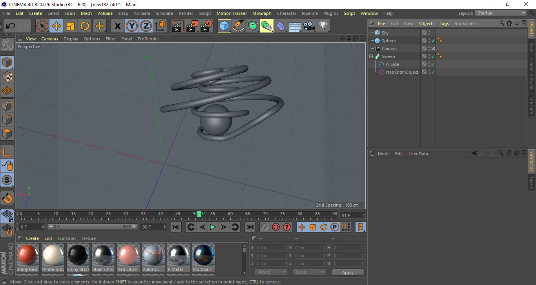Toggle the coordinate system icon
Viewport: 536px width, 285px height.
click(x=160, y=26)
